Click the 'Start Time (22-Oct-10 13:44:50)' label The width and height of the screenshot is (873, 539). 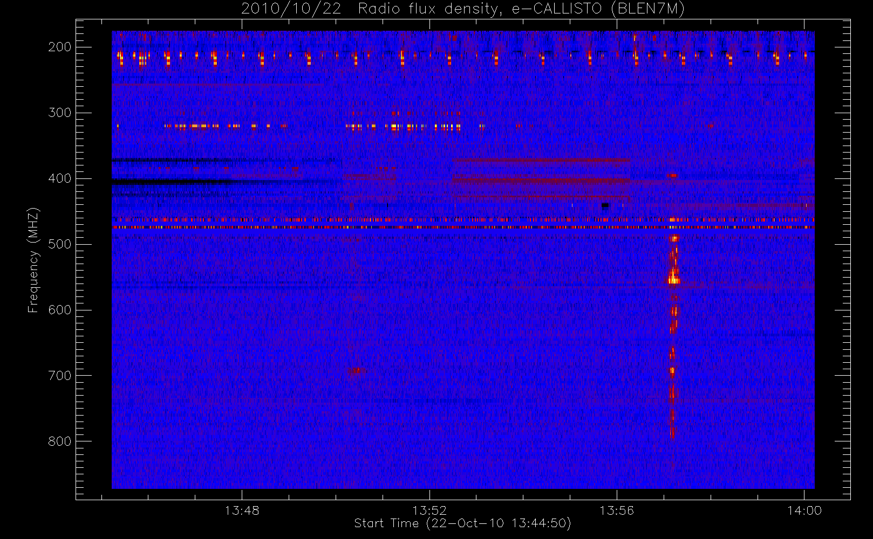[x=462, y=523]
